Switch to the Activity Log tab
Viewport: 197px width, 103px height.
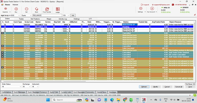[63, 19]
